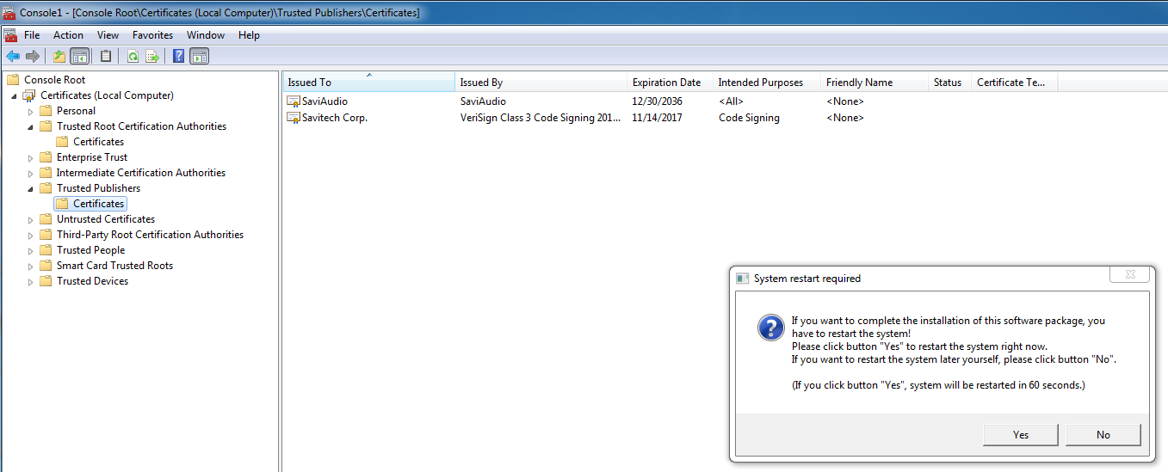This screenshot has height=472, width=1168.
Task: Click the Back arrow toolbar icon
Action: point(13,57)
